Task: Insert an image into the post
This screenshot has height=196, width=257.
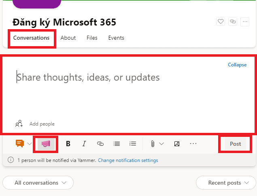Action: point(177,144)
